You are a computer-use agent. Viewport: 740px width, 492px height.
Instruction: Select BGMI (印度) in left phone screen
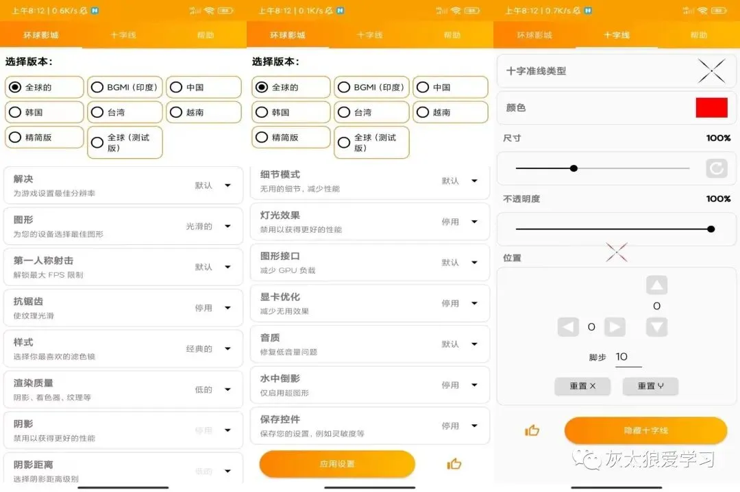(125, 87)
